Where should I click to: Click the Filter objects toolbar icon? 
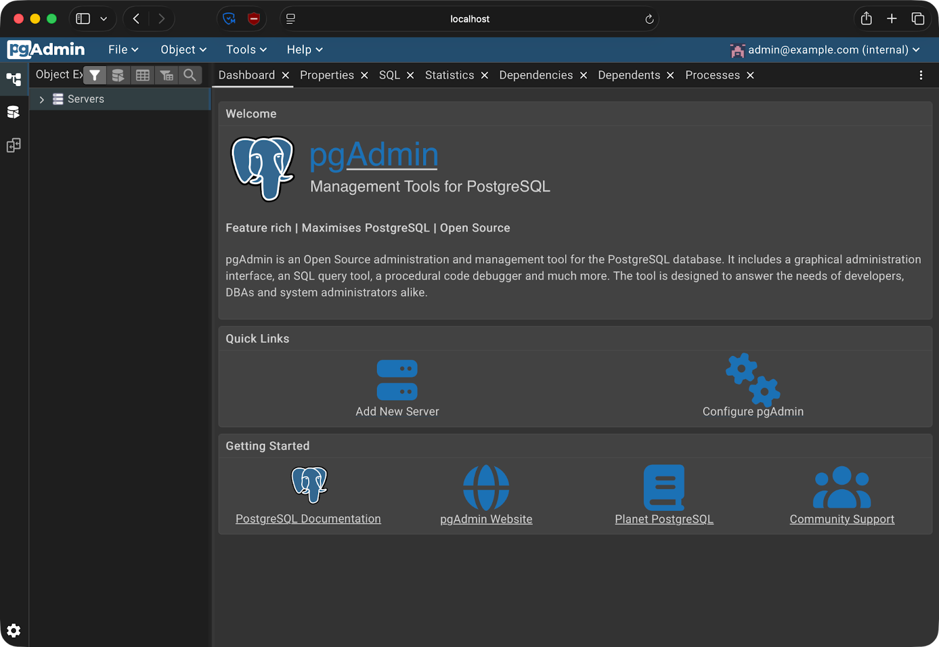point(94,75)
